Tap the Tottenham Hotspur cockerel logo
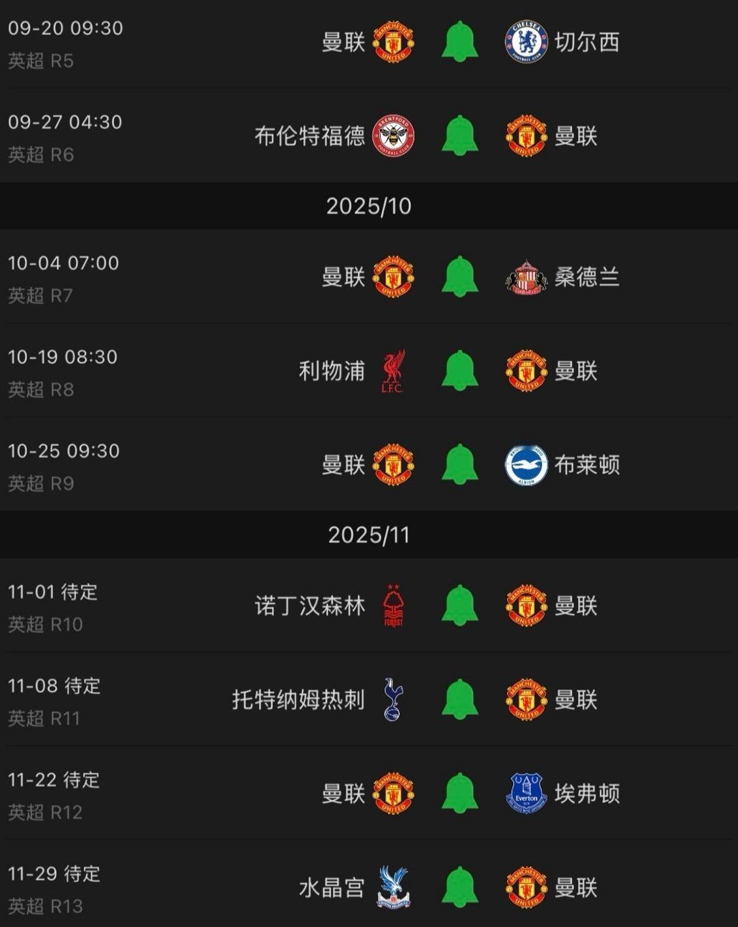The width and height of the screenshot is (738, 927). click(393, 699)
